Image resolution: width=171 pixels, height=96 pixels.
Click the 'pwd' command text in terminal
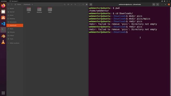point(118,8)
